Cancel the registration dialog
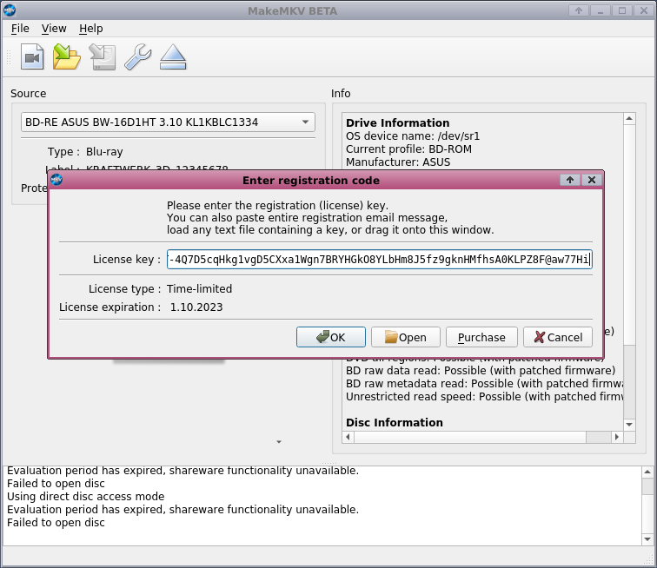The height and width of the screenshot is (568, 657). pyautogui.click(x=558, y=337)
